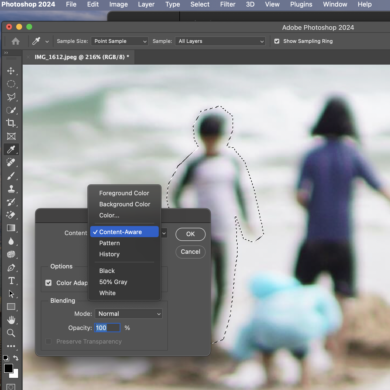The image size is (390, 390).
Task: Choose Background Color from contents list
Action: [124, 204]
